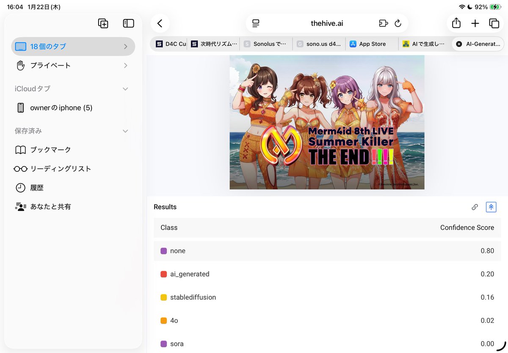Open a new tab with the plus icon
Image resolution: width=508 pixels, height=353 pixels.
[475, 23]
